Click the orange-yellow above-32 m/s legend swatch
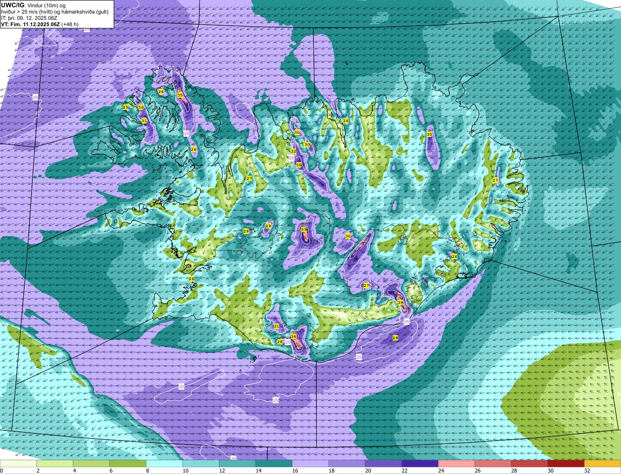This screenshot has width=621, height=474. coord(603,464)
